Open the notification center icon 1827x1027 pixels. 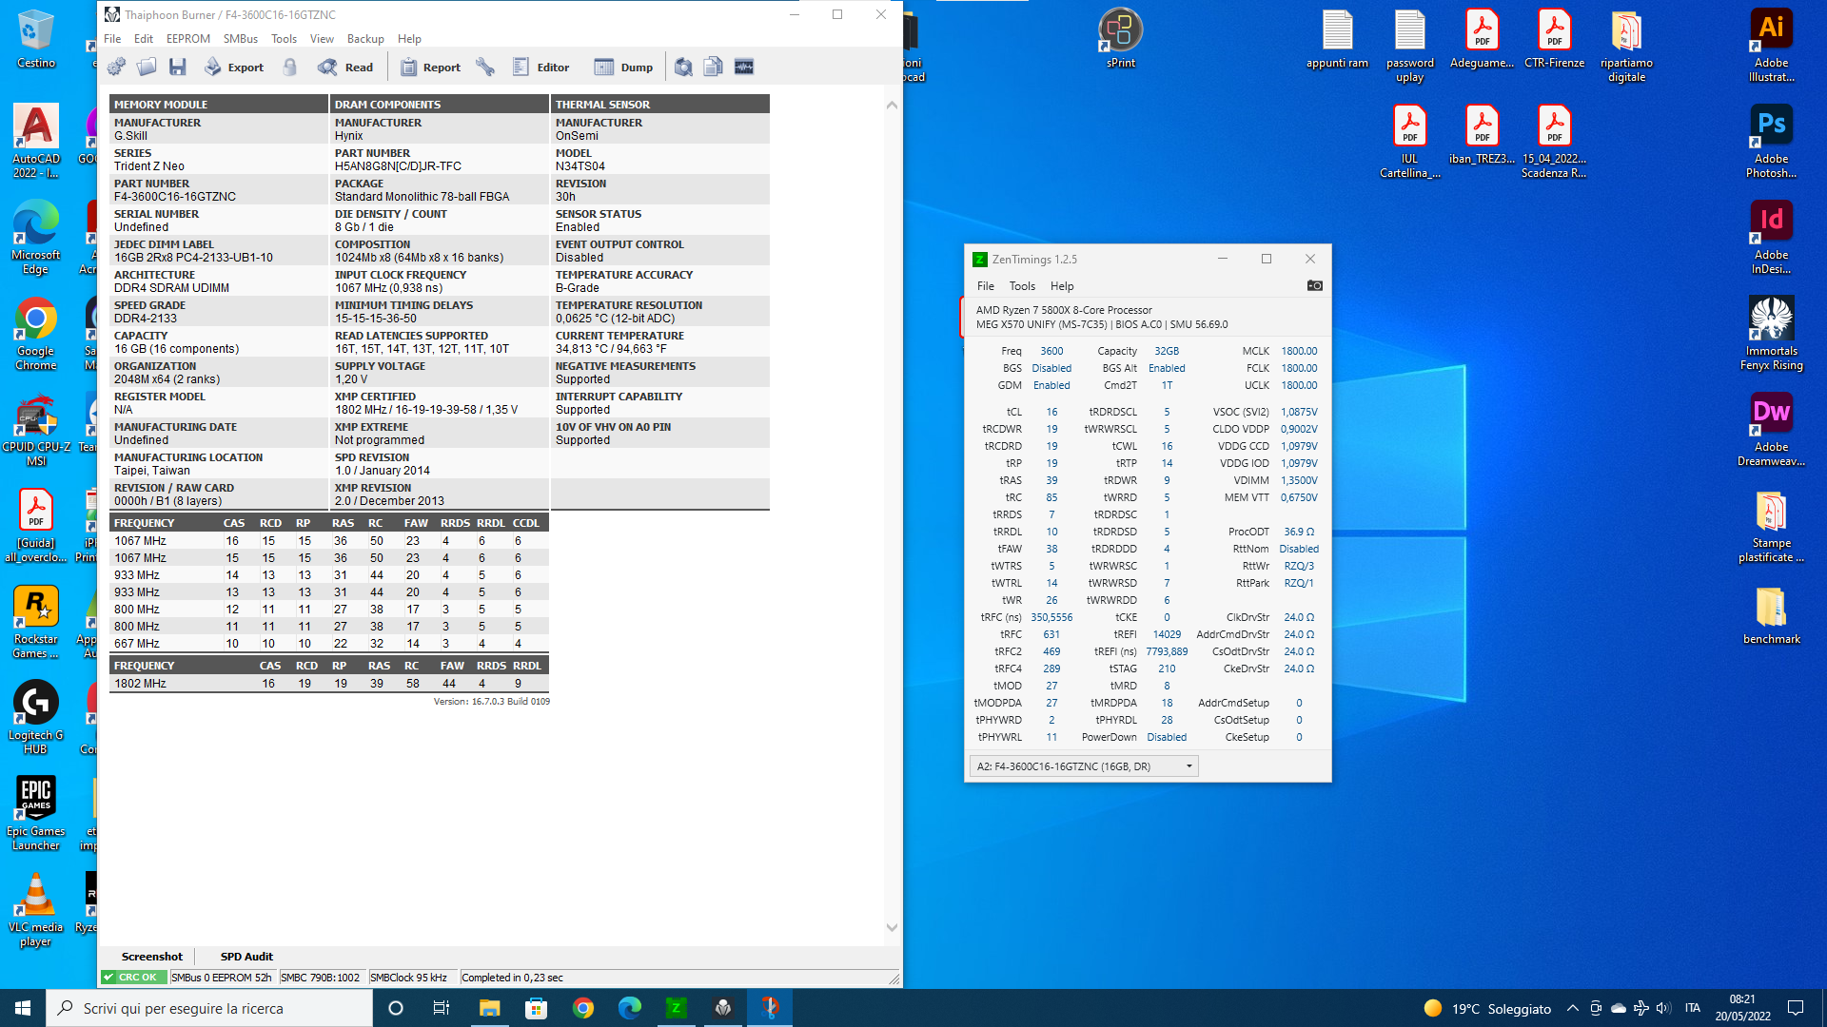tap(1796, 1008)
